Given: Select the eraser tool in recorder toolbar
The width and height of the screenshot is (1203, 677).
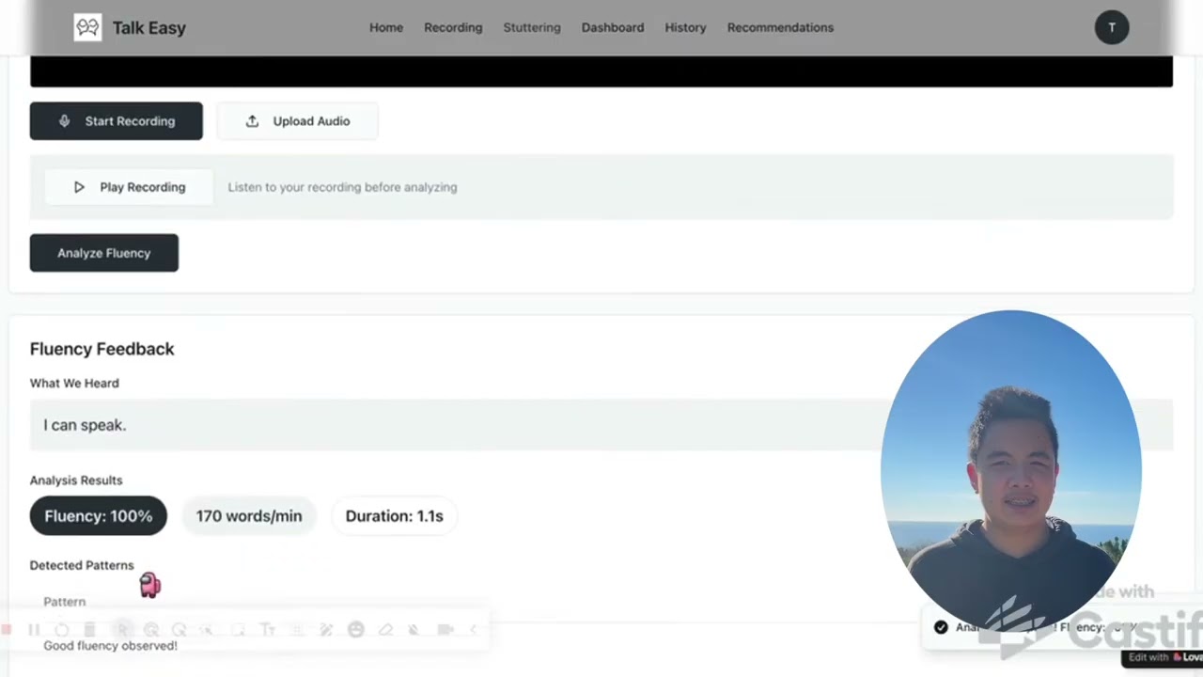Looking at the screenshot, I should point(385,629).
